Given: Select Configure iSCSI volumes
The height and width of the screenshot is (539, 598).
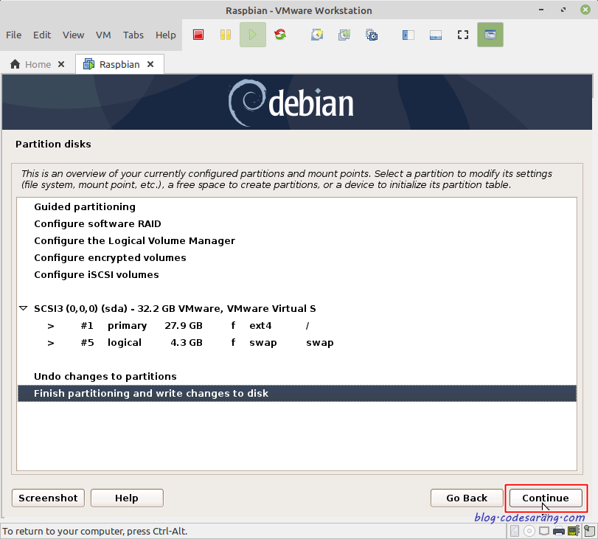Looking at the screenshot, I should click(x=296, y=274).
